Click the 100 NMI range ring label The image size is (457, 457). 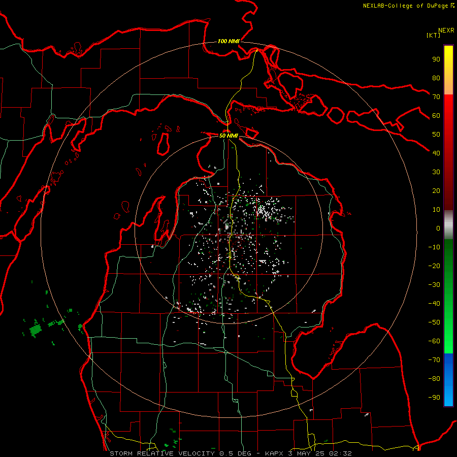pos(228,42)
